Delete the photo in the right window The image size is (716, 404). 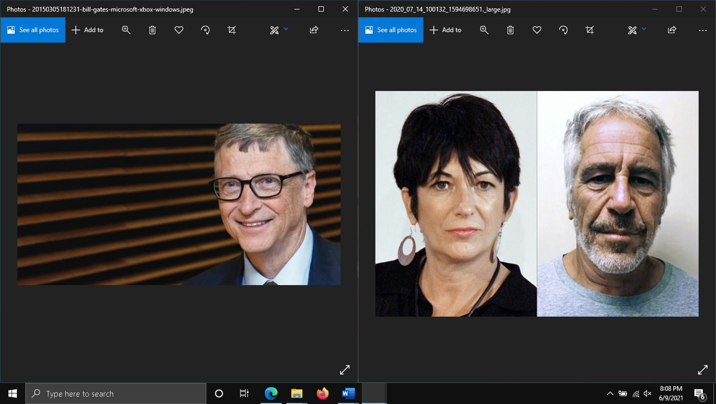[511, 30]
